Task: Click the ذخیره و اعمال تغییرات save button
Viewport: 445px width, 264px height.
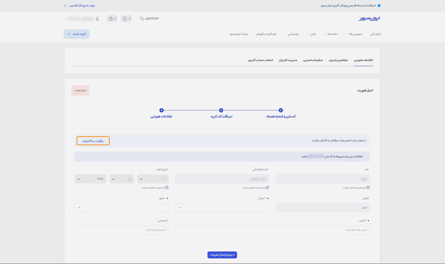Action: coord(222,254)
